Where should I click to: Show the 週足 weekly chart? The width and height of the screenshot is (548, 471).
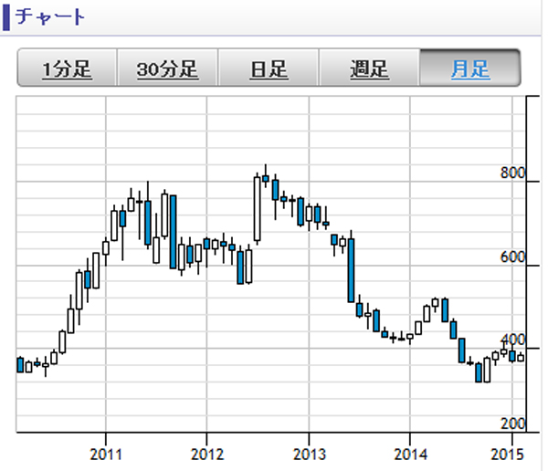[x=369, y=69]
